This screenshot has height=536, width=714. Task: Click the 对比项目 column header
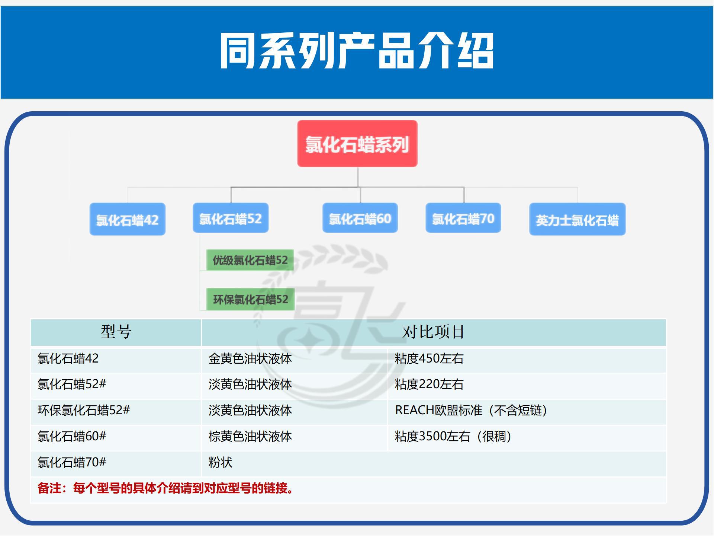pyautogui.click(x=434, y=332)
